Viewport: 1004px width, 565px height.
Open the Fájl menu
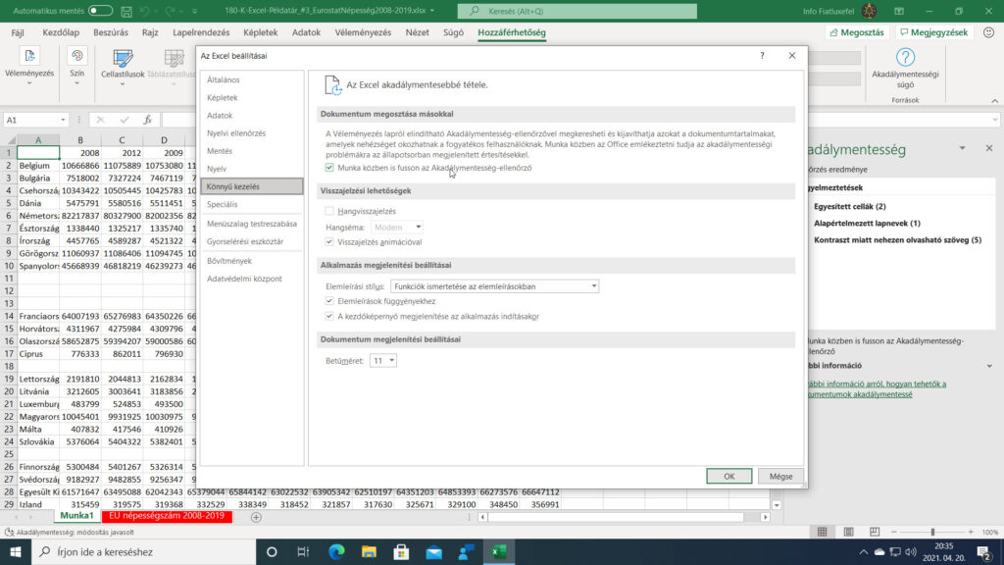point(18,32)
